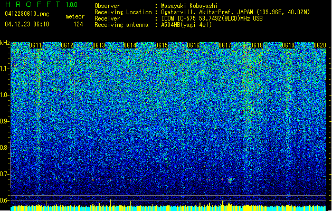Click the file name 0412230610.png
This screenshot has height=211, width=332.
(27, 14)
